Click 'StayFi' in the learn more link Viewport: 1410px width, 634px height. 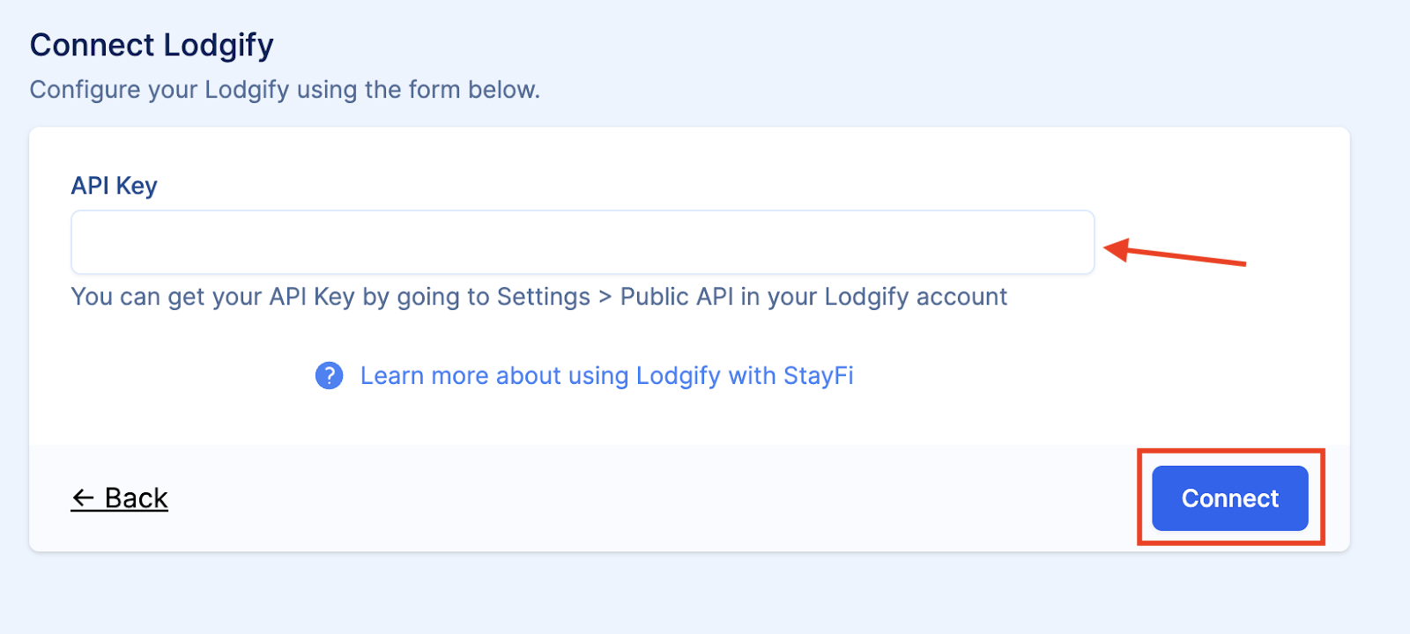pyautogui.click(x=818, y=376)
